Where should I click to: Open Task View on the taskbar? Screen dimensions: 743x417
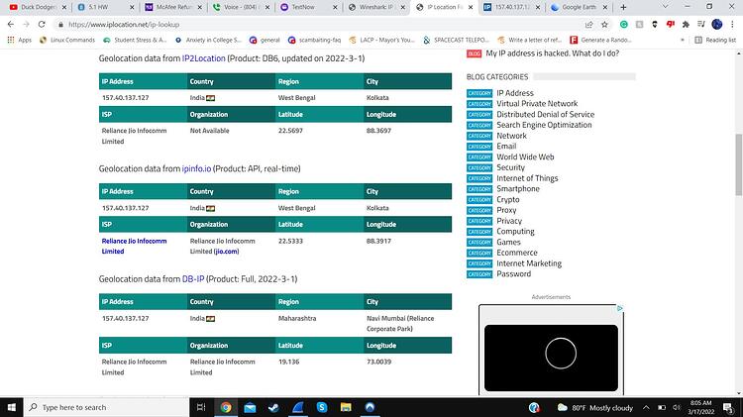201,407
